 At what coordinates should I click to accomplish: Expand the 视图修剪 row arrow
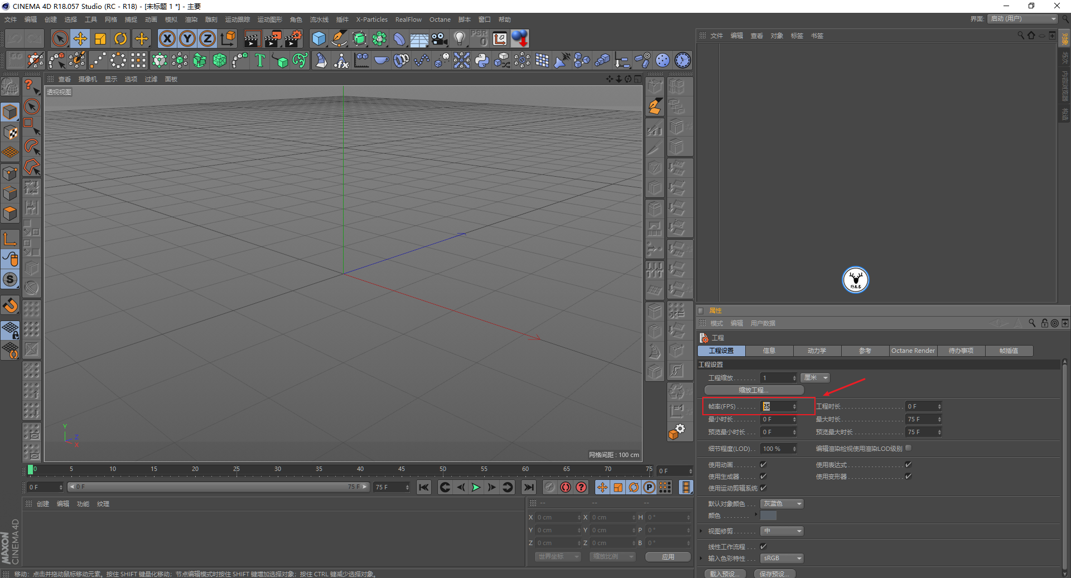click(701, 531)
